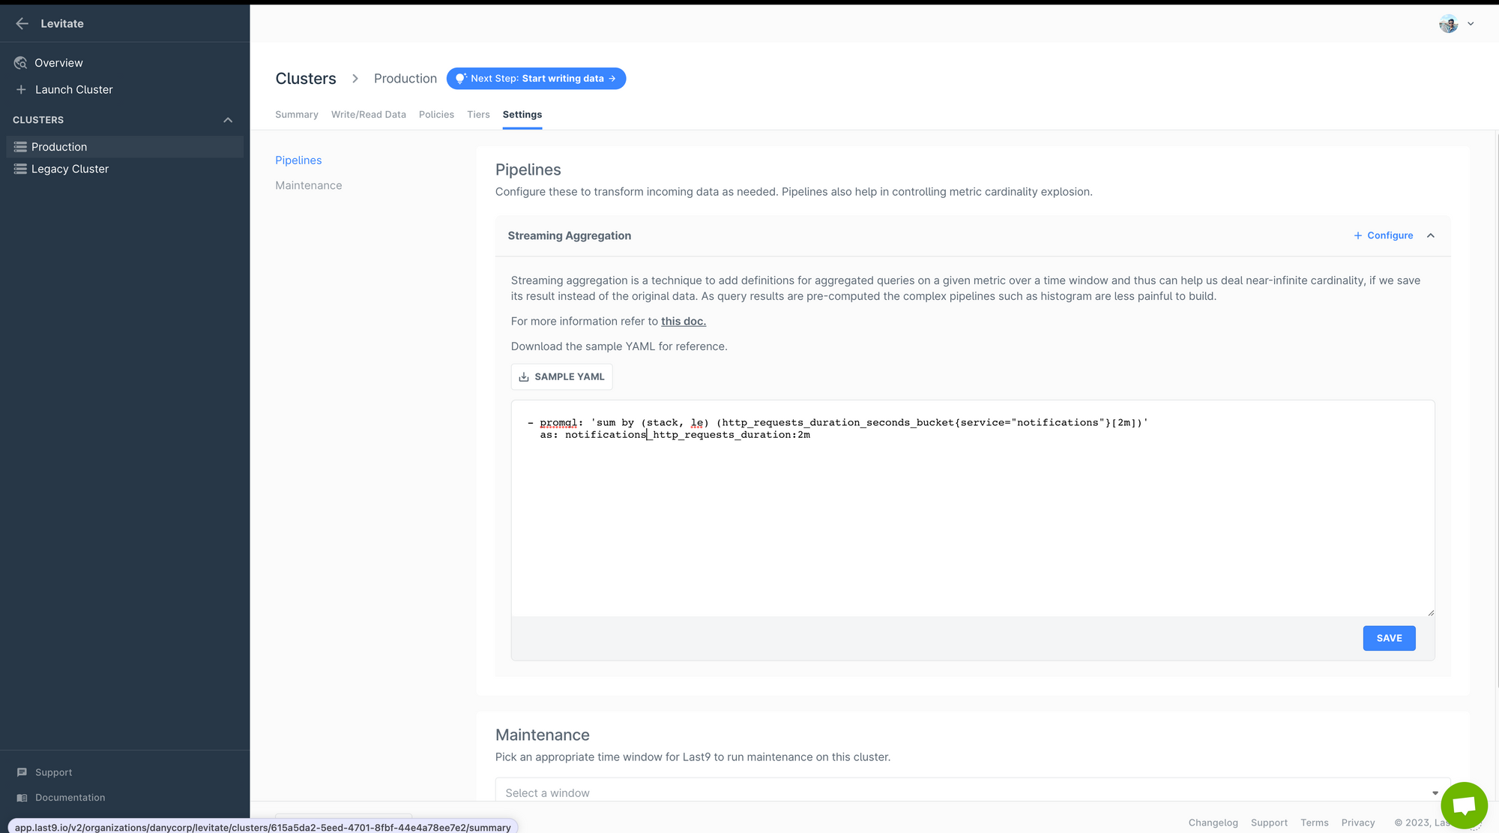
Task: Click Next Step: Start writing data
Action: point(536,79)
